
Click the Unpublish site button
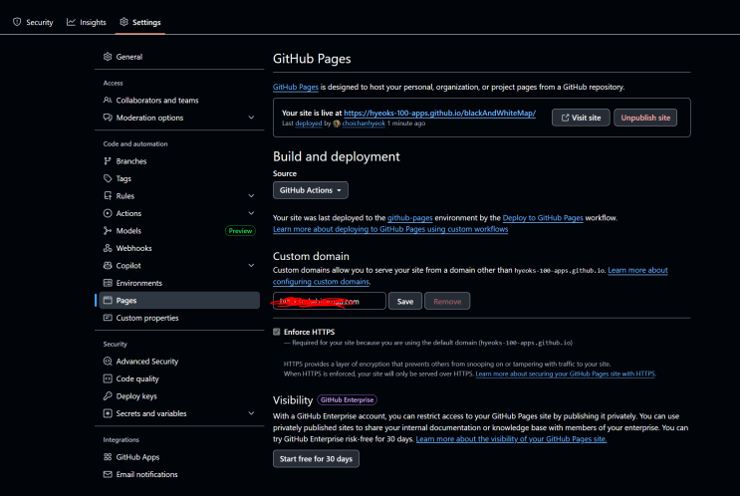click(645, 118)
